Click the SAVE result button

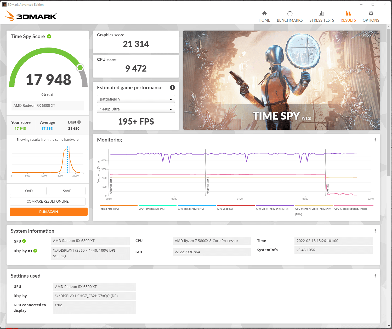tap(67, 191)
